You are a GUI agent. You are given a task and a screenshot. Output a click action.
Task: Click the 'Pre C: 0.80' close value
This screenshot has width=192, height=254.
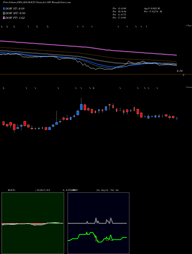click(119, 18)
